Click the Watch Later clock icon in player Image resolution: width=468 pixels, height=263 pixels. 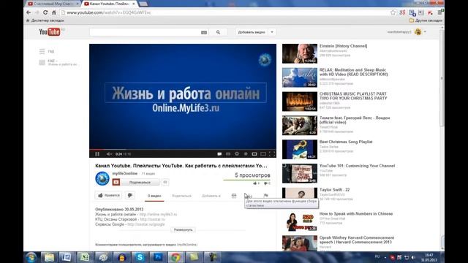[246, 154]
